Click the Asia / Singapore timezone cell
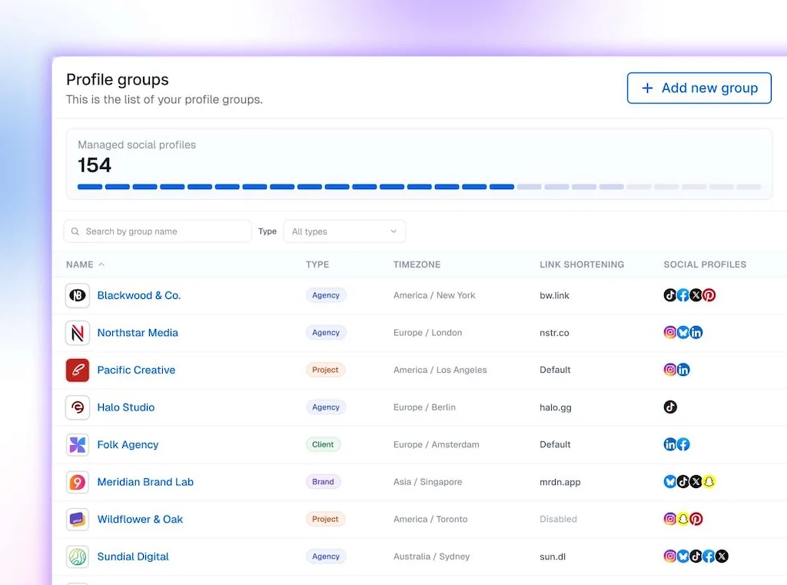 point(427,482)
